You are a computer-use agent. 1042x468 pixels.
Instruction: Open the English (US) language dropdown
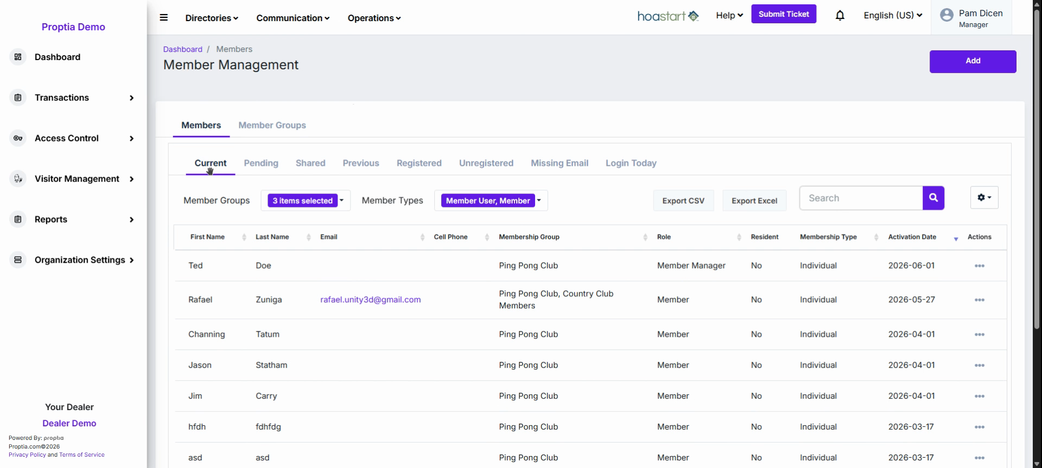coord(893,15)
